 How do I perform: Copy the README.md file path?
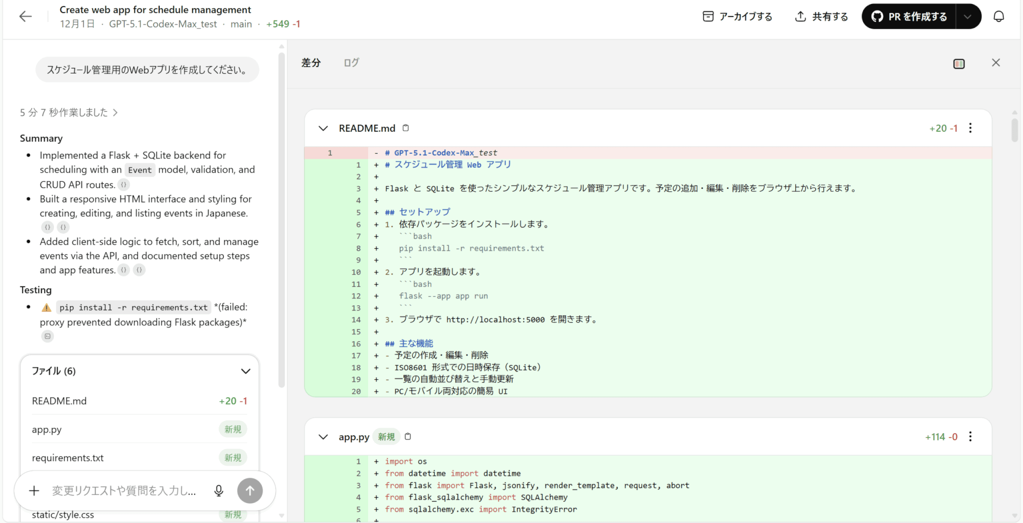point(406,128)
